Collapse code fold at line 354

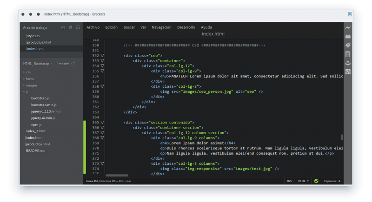(x=102, y=66)
